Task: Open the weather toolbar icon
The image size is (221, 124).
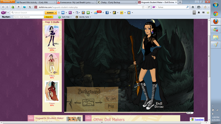Action: (98, 12)
